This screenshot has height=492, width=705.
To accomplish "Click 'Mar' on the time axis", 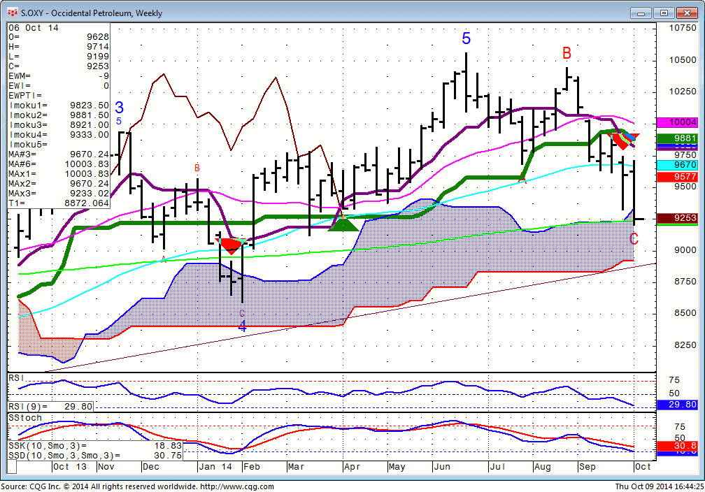I will click(x=296, y=467).
